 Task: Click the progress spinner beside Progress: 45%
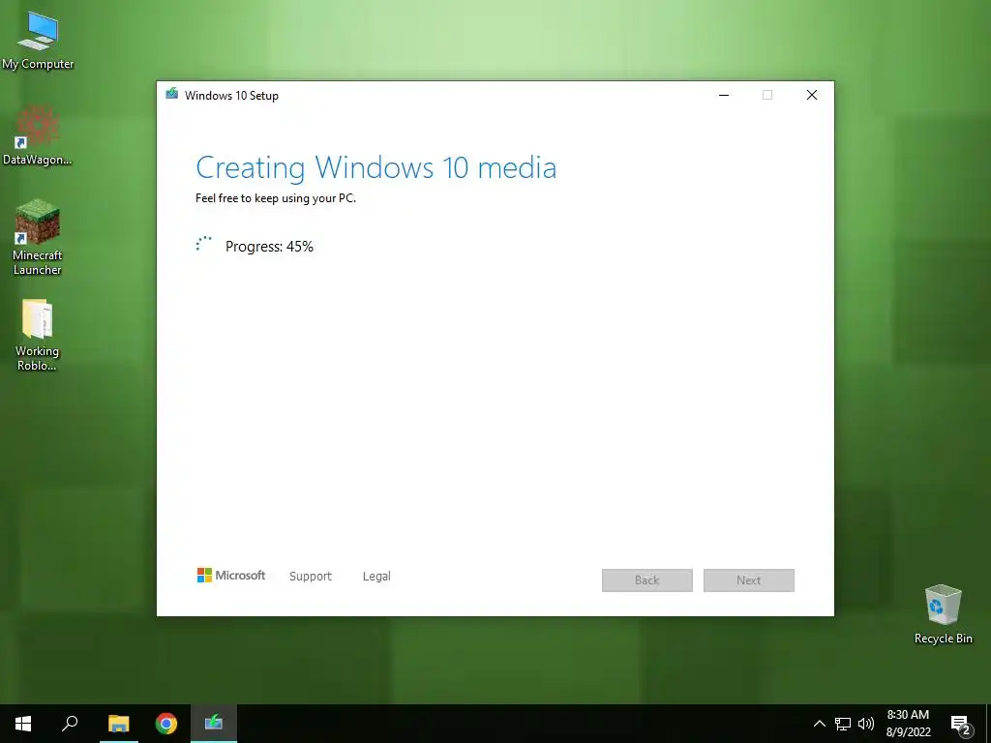(203, 245)
